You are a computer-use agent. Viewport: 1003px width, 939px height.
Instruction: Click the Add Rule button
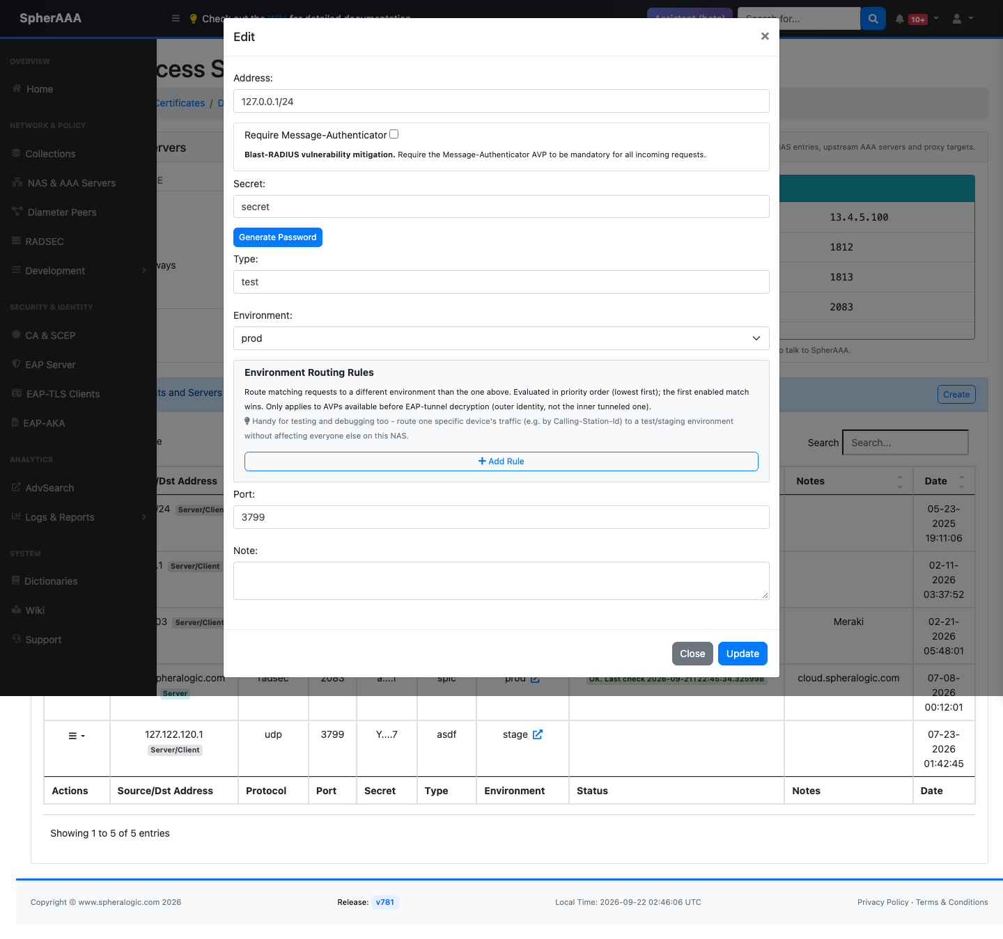coord(501,461)
